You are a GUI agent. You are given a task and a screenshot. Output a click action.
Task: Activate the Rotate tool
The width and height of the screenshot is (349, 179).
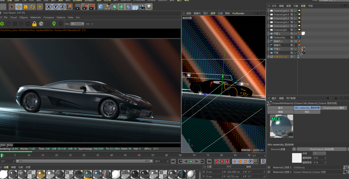[33, 7]
